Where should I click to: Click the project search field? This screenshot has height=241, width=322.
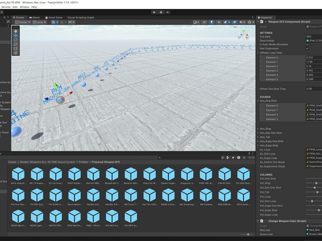pos(189,157)
